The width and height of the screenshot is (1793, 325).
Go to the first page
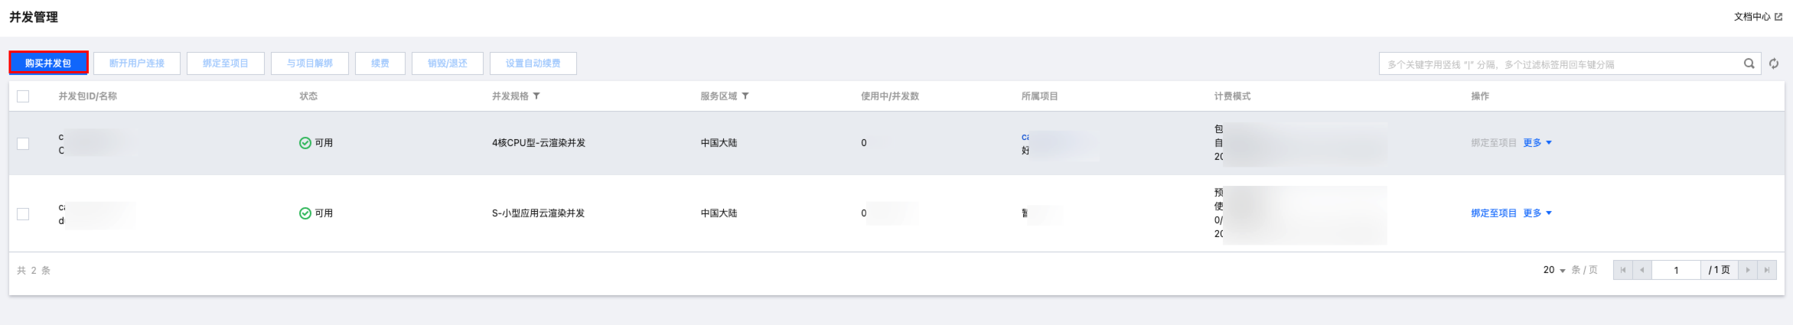click(1623, 270)
